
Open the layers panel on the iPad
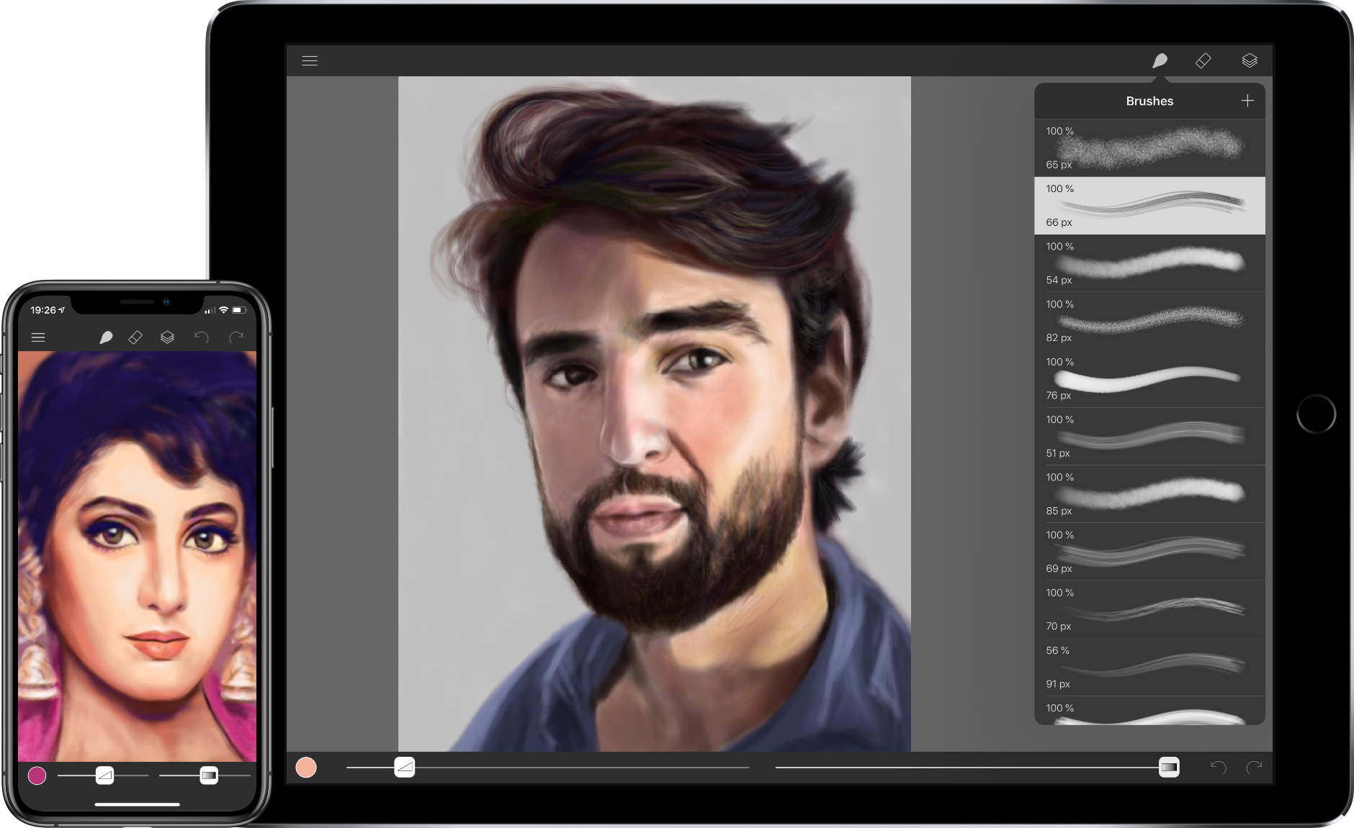[x=1250, y=61]
